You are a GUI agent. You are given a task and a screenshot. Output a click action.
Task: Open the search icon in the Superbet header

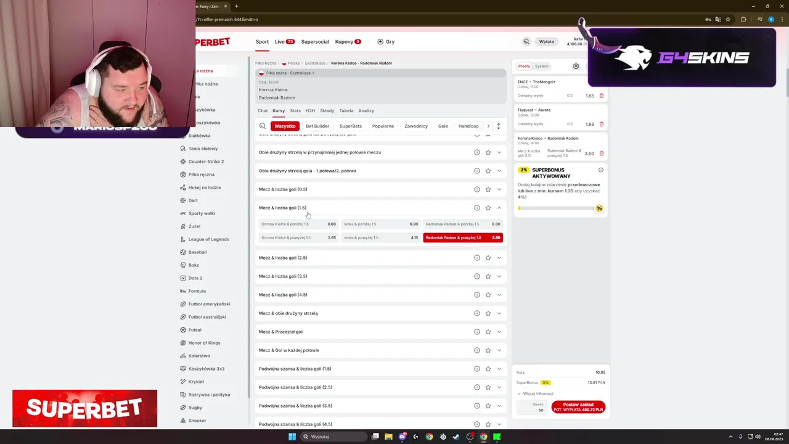tap(526, 41)
